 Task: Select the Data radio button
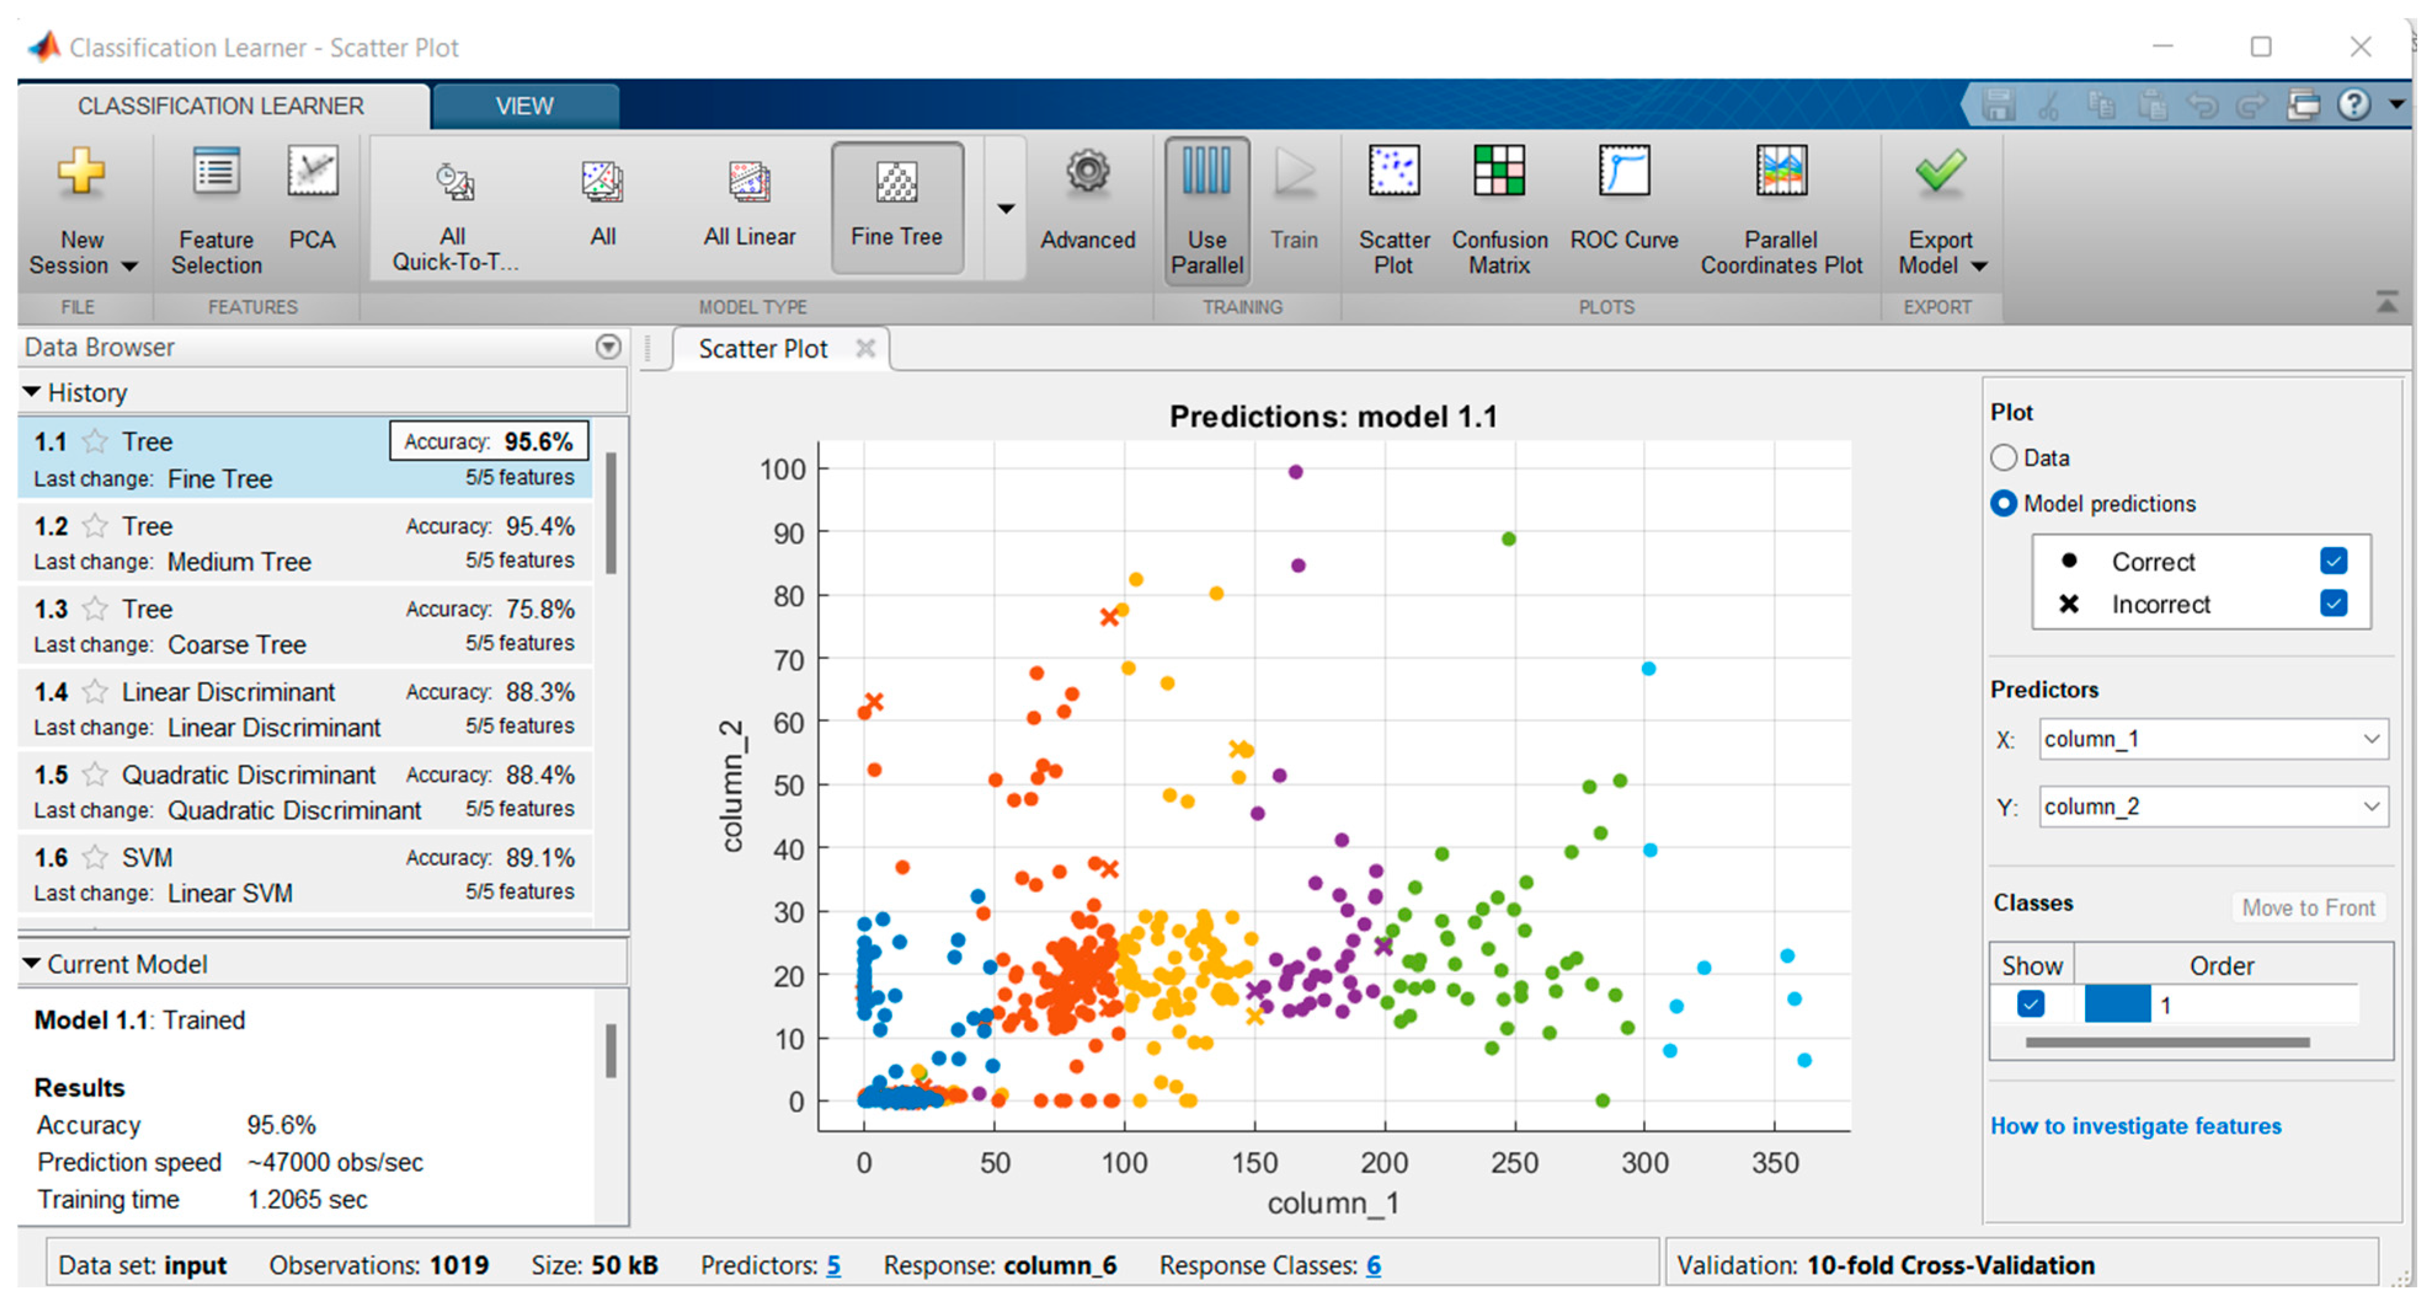coord(2004,457)
